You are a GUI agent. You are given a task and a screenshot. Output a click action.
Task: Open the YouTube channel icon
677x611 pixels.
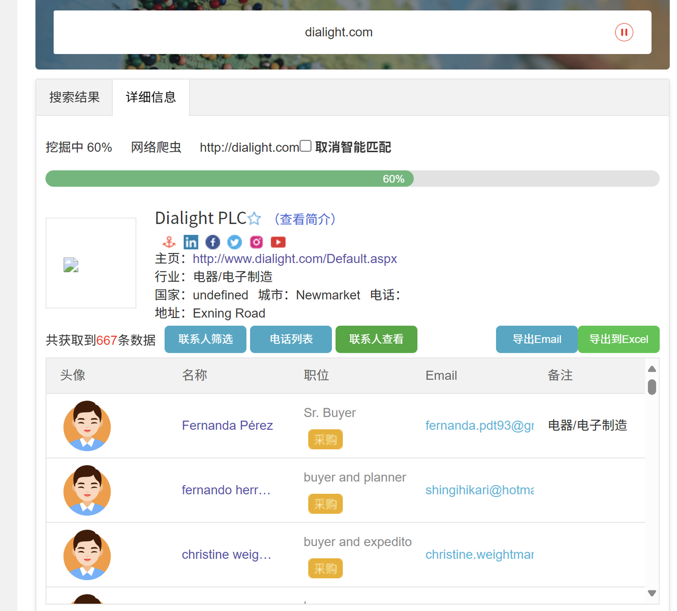coord(278,242)
